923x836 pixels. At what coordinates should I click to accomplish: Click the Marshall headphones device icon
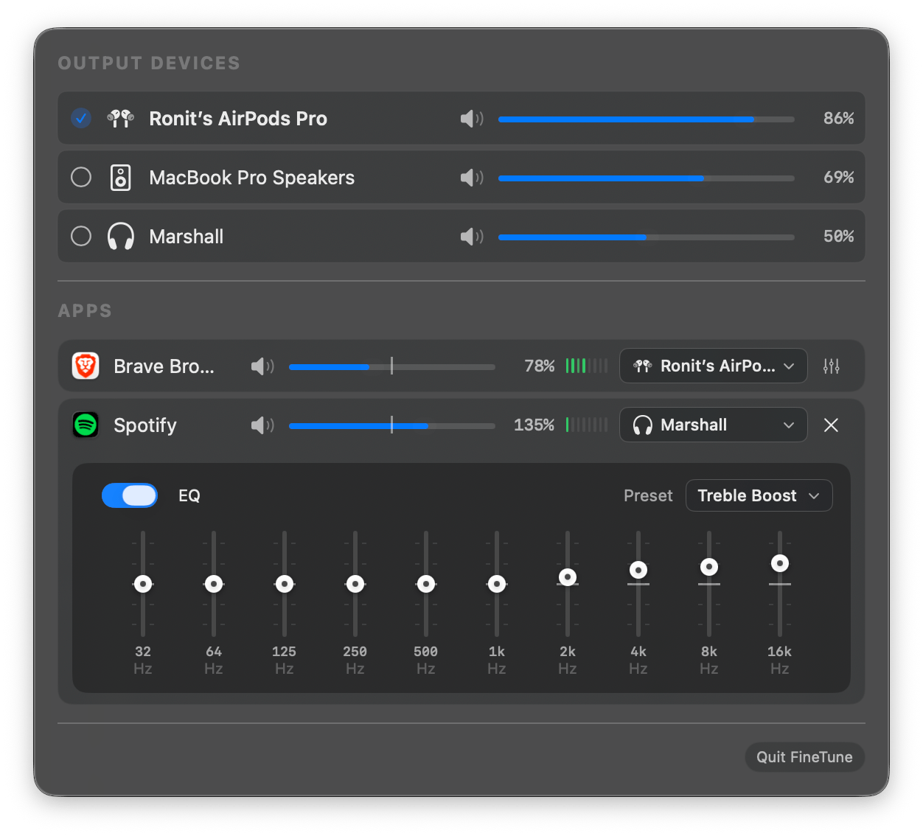(121, 237)
